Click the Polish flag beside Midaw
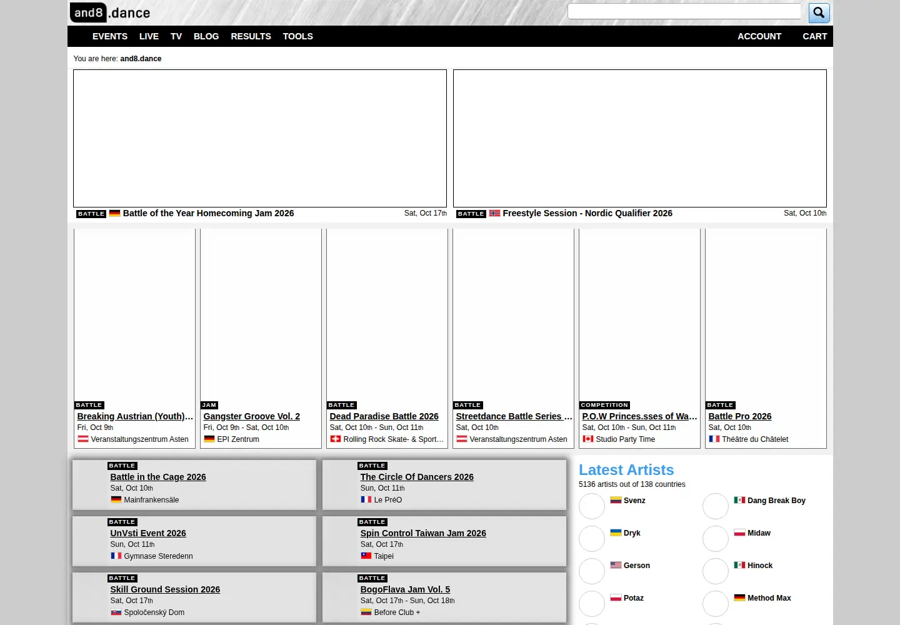 click(739, 532)
